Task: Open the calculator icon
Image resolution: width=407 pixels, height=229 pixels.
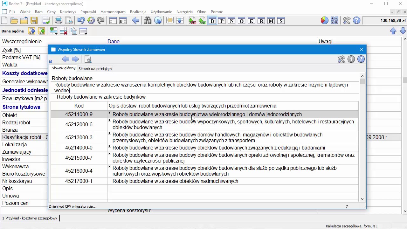Action: pyautogui.click(x=334, y=21)
